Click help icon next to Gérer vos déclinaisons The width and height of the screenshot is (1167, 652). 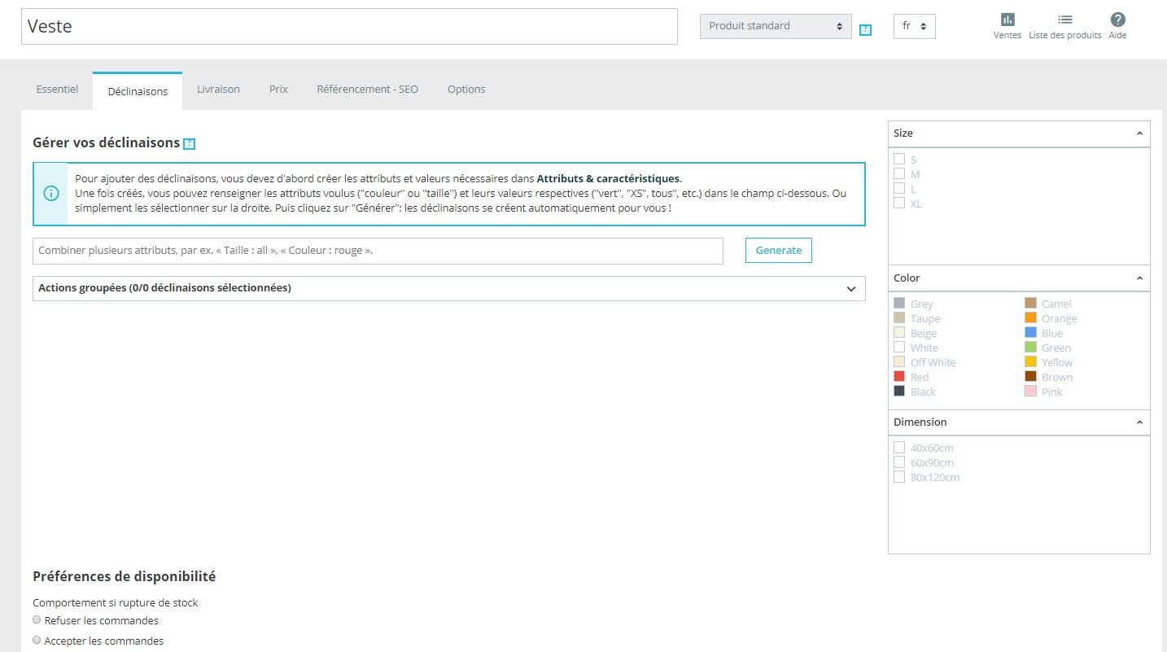(189, 144)
